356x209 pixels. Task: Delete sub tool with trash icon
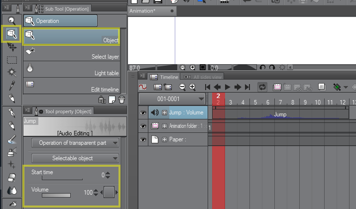pyautogui.click(x=121, y=100)
